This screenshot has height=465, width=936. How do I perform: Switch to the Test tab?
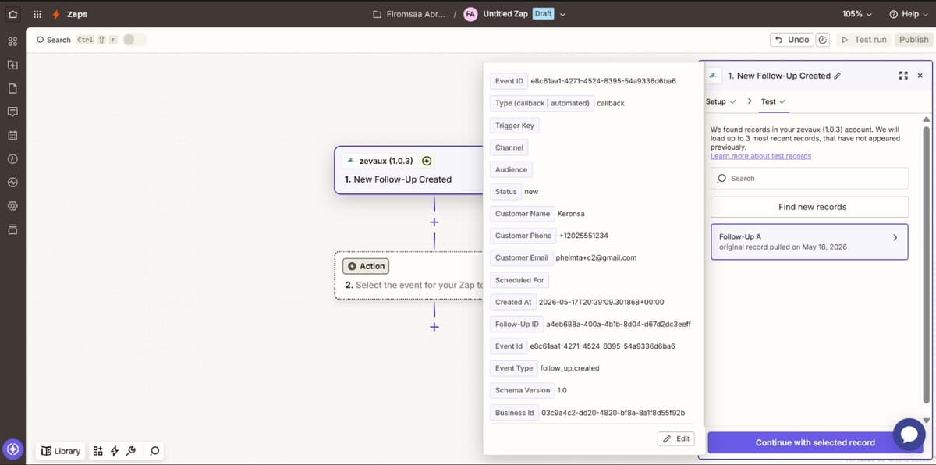(x=773, y=101)
